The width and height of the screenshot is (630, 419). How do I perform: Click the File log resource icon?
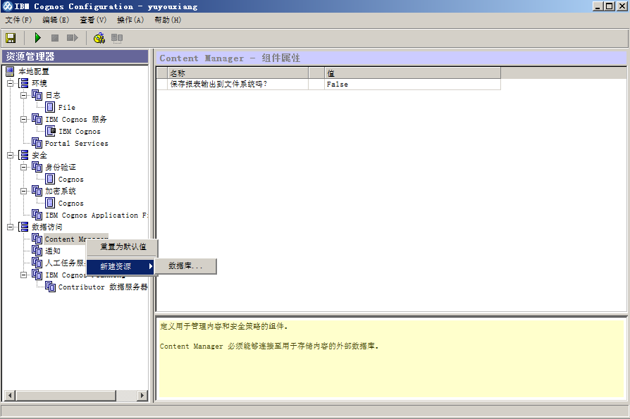tap(50, 107)
